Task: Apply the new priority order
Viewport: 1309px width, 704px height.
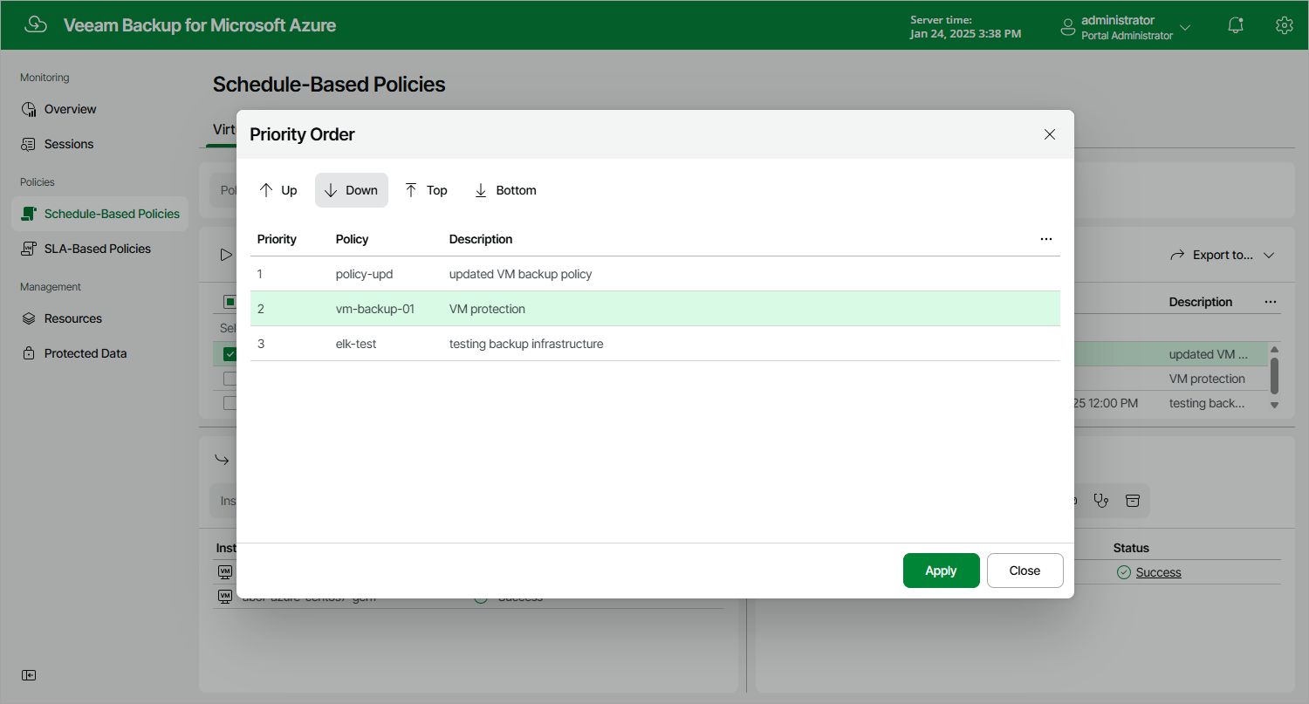Action: [941, 570]
